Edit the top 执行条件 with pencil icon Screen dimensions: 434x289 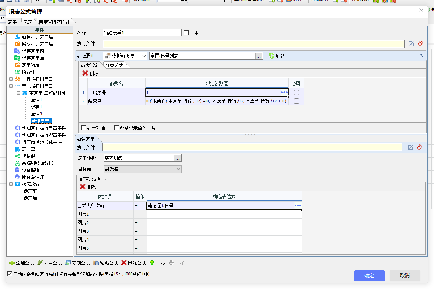411,44
